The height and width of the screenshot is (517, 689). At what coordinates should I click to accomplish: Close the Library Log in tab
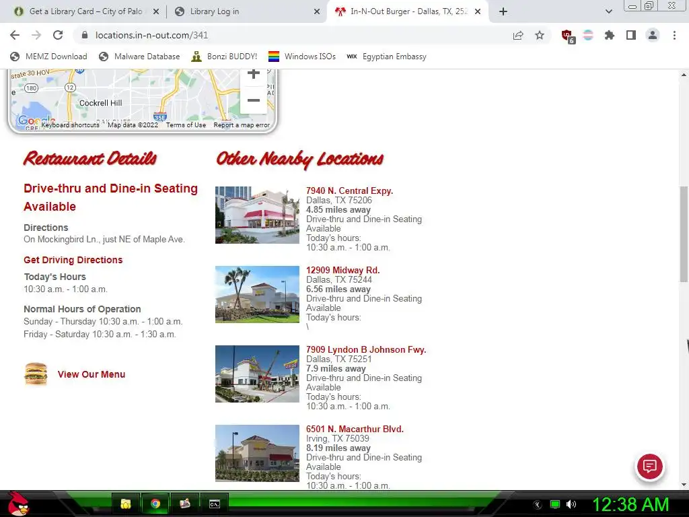point(317,12)
